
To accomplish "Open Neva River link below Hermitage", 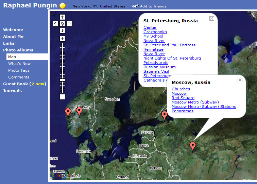I will [x=154, y=54].
